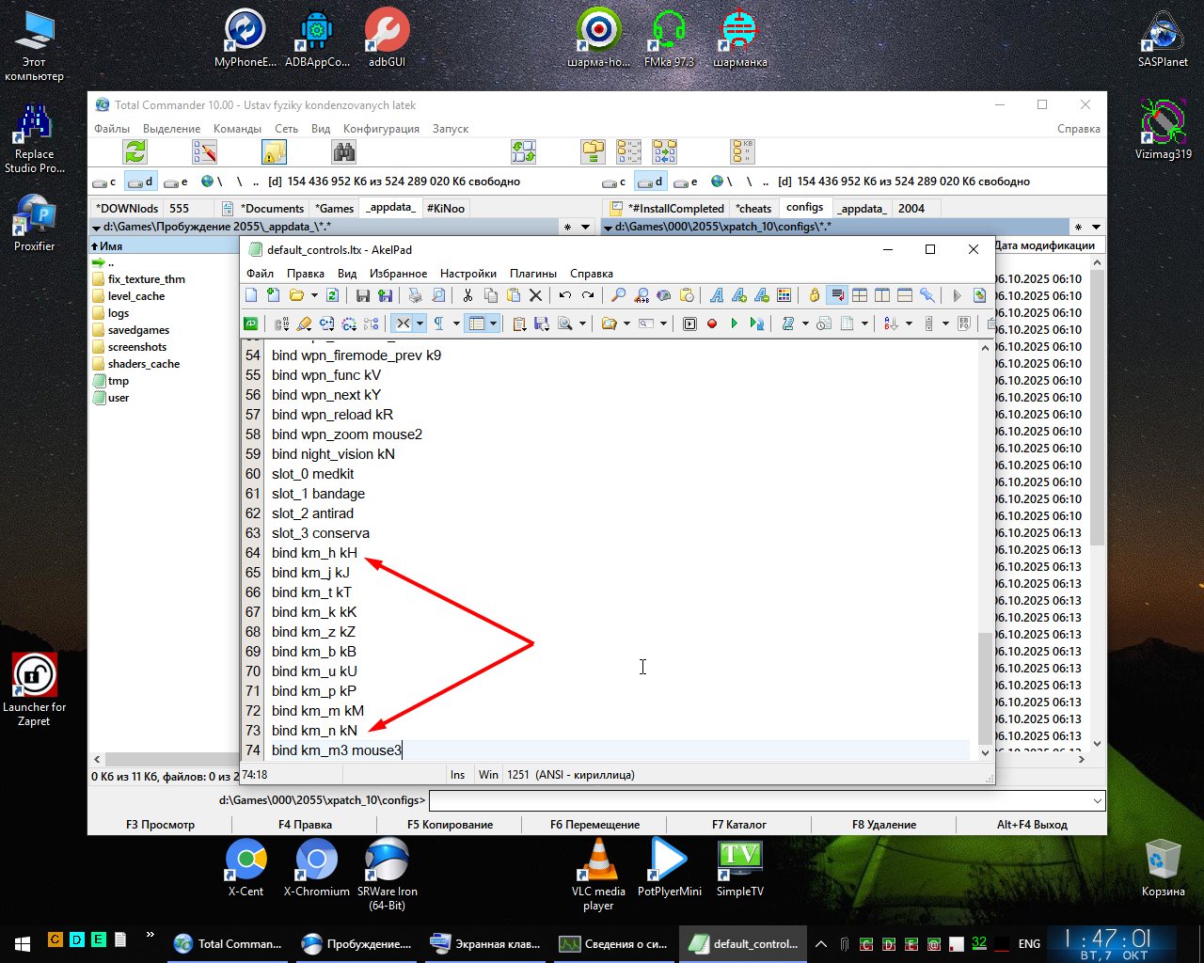Click Total Commander green refresh icon
1204x963 pixels.
pyautogui.click(x=135, y=151)
